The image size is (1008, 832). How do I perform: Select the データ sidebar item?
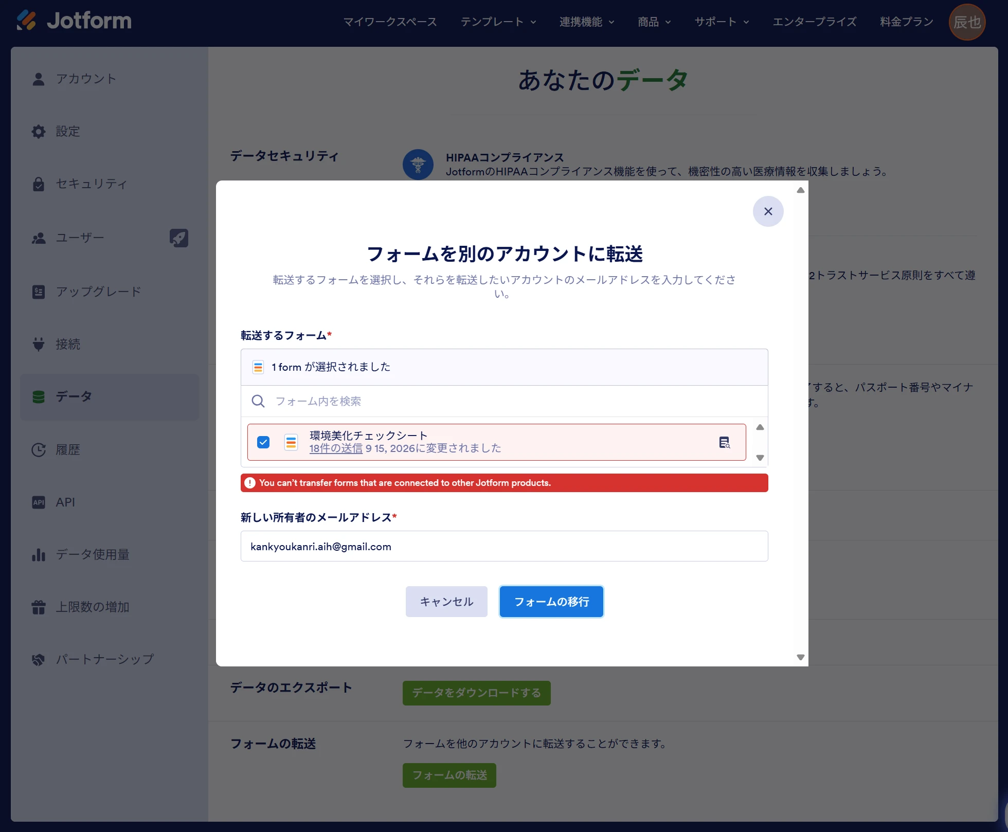click(109, 396)
